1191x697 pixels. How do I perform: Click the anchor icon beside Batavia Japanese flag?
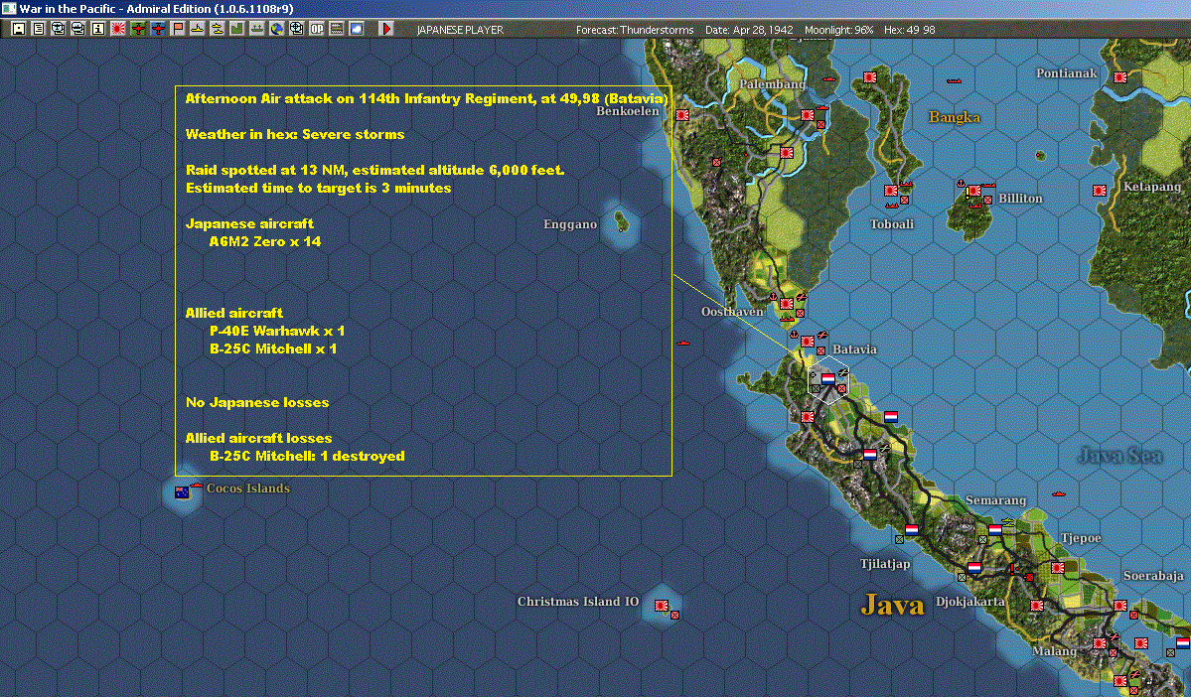coord(795,335)
